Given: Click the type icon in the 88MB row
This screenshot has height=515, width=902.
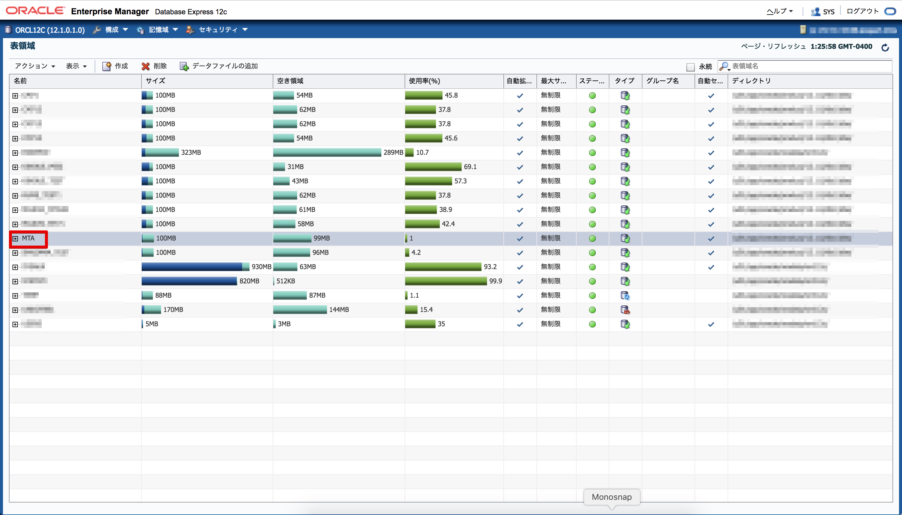Looking at the screenshot, I should 625,296.
